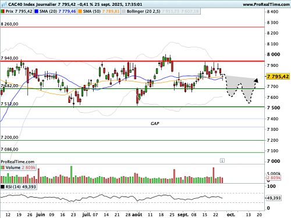Click the Volume indicator color swatch
291x218 pixels.
[2, 167]
